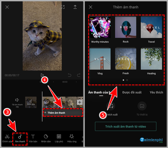Add a clip with plus button

tap(80, 102)
